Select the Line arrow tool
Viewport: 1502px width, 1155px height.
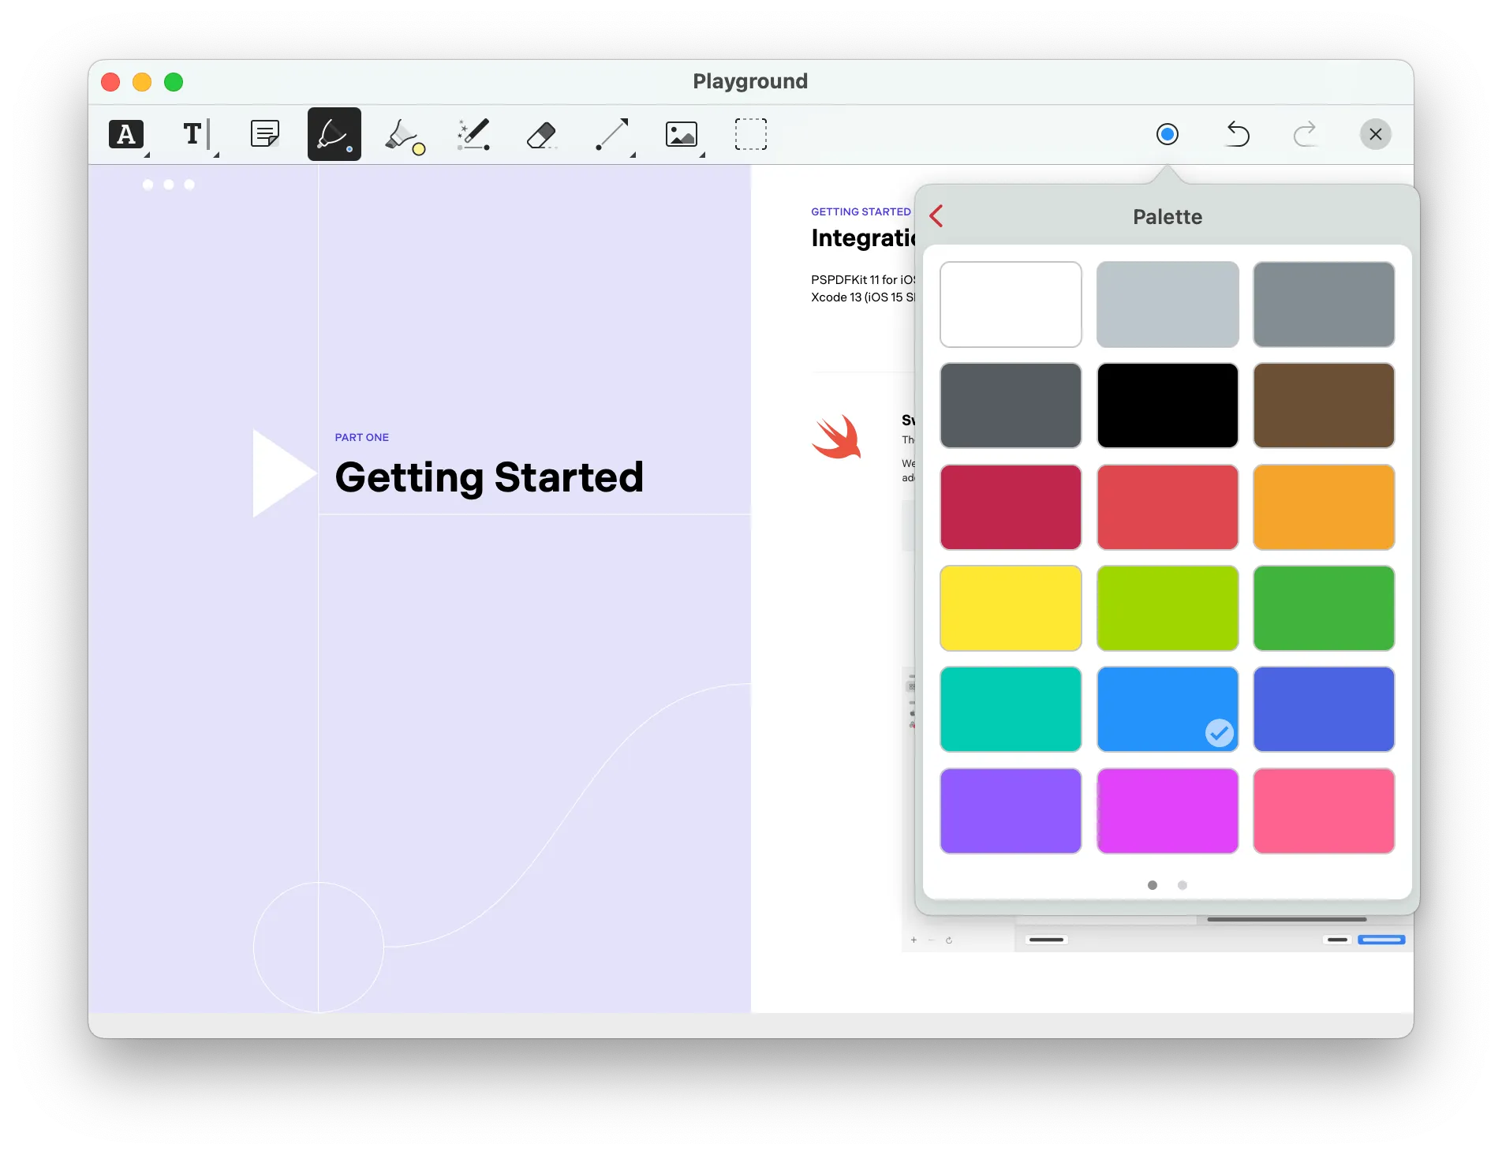click(611, 134)
